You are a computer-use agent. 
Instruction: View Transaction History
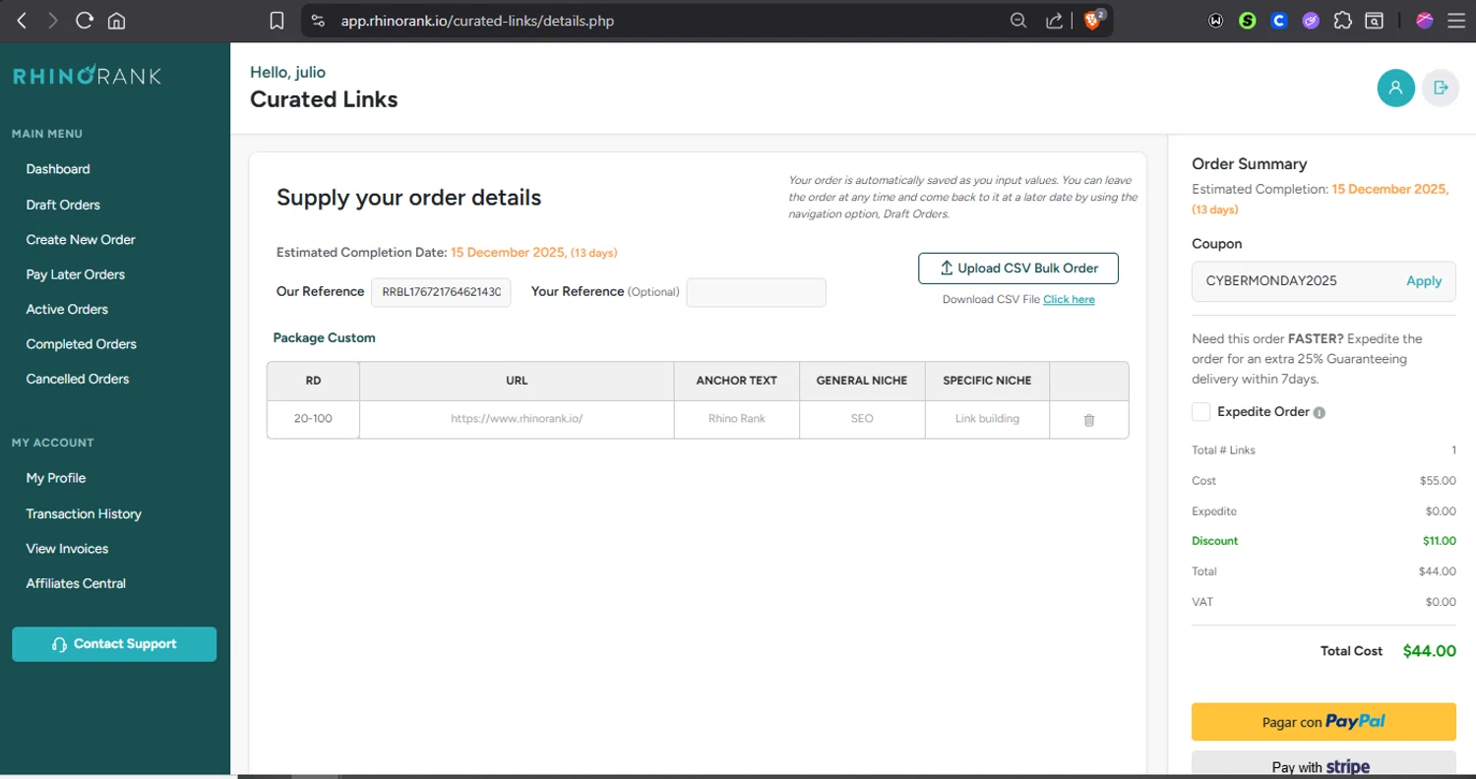(x=84, y=513)
